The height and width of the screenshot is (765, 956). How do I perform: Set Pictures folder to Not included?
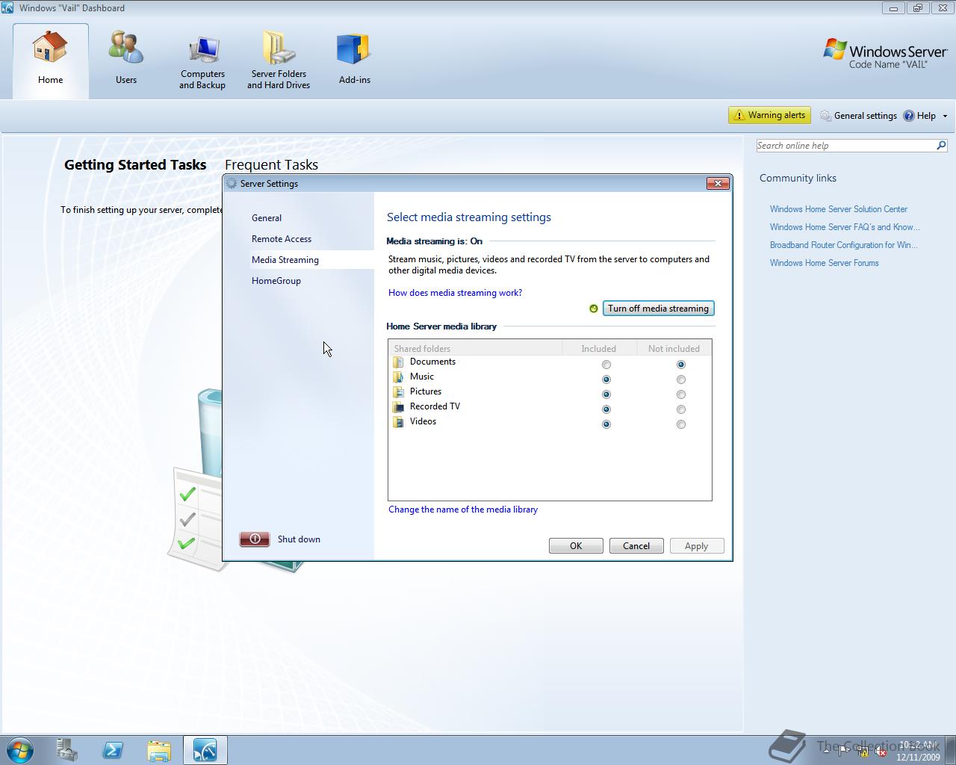click(681, 394)
